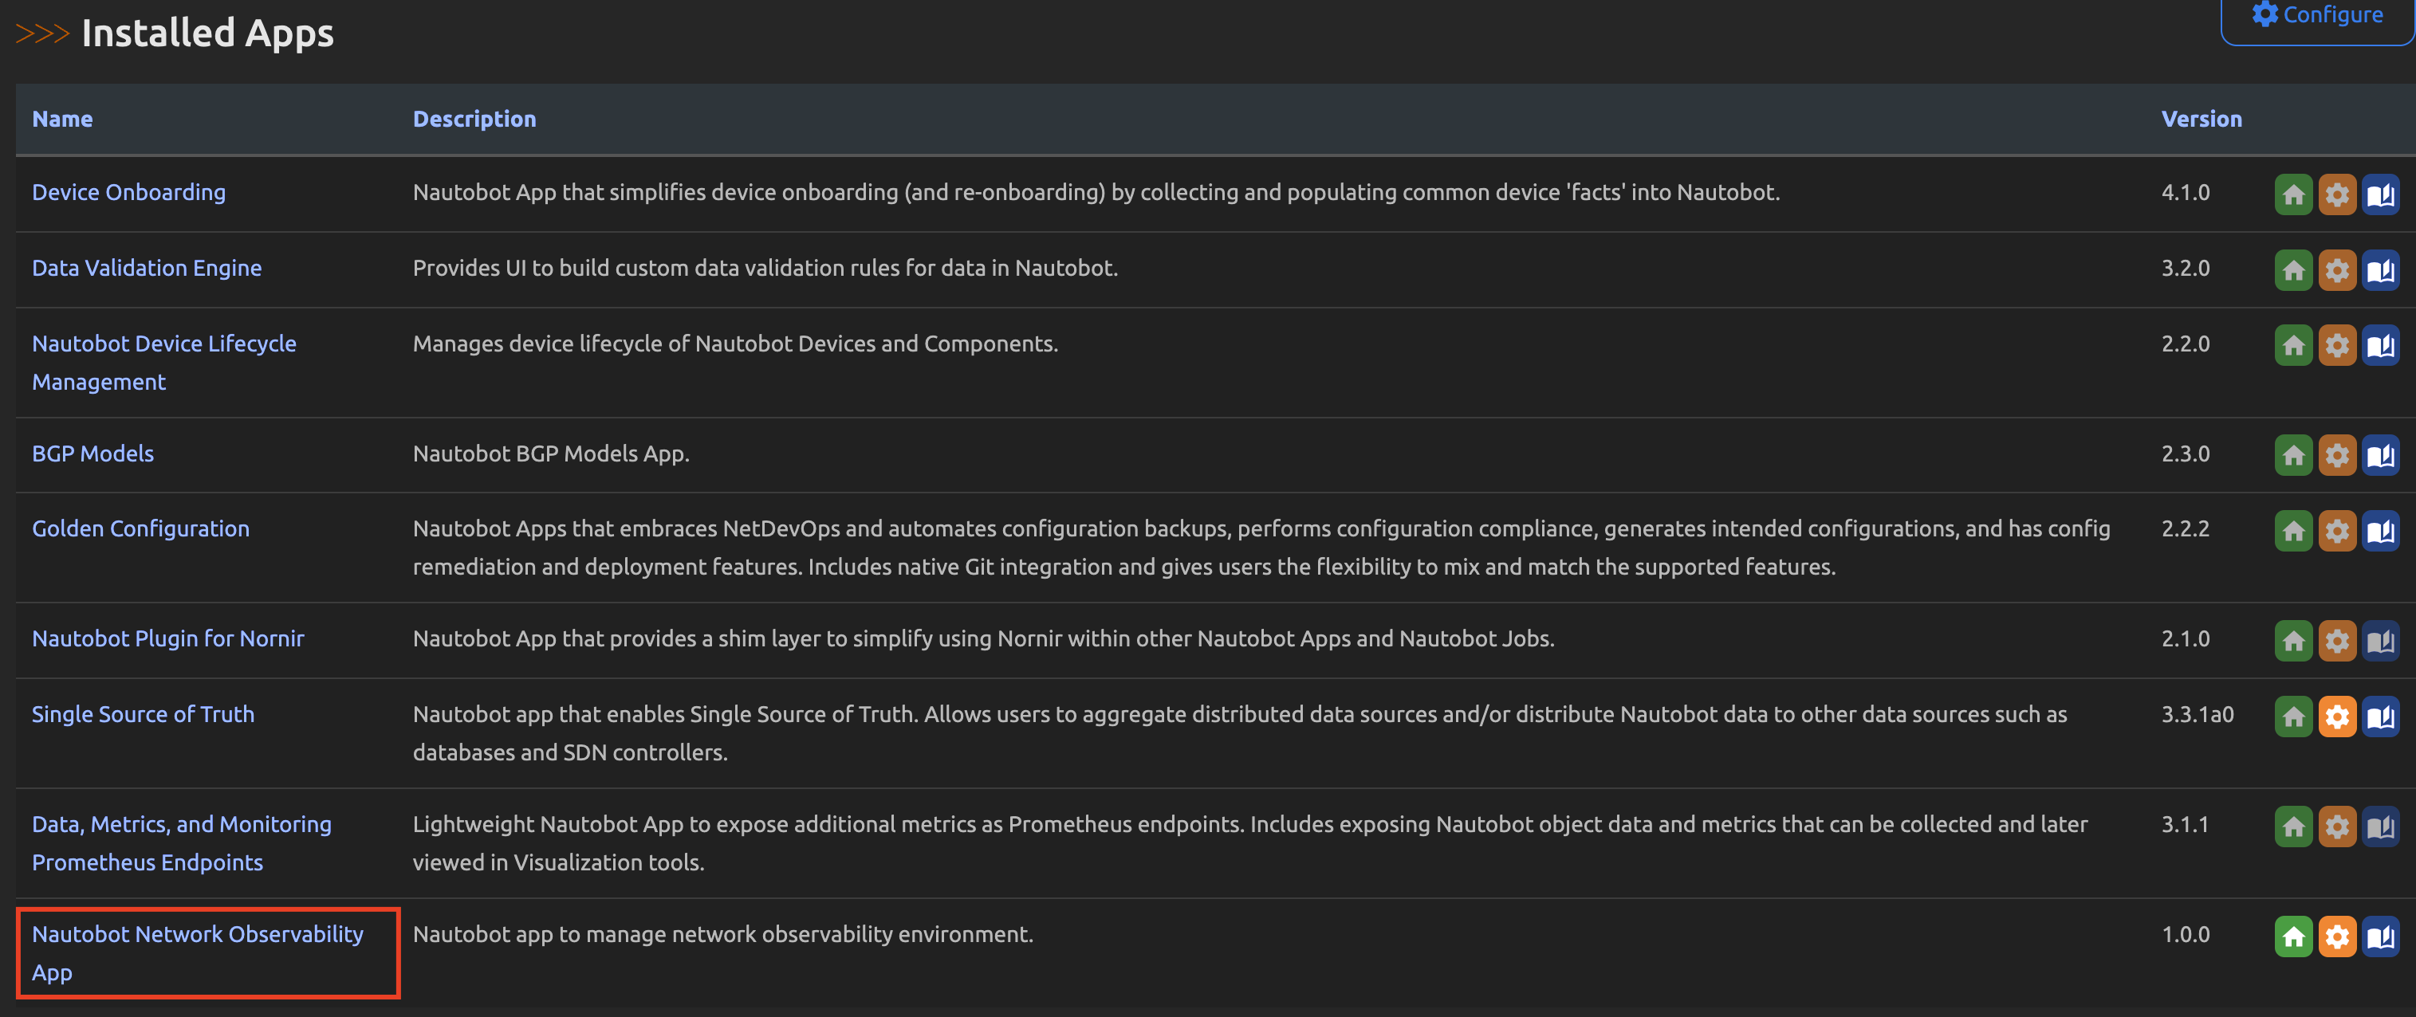Screen dimensions: 2416x1017
Task: Click configuration gear for Network Observability App
Action: coord(2336,937)
